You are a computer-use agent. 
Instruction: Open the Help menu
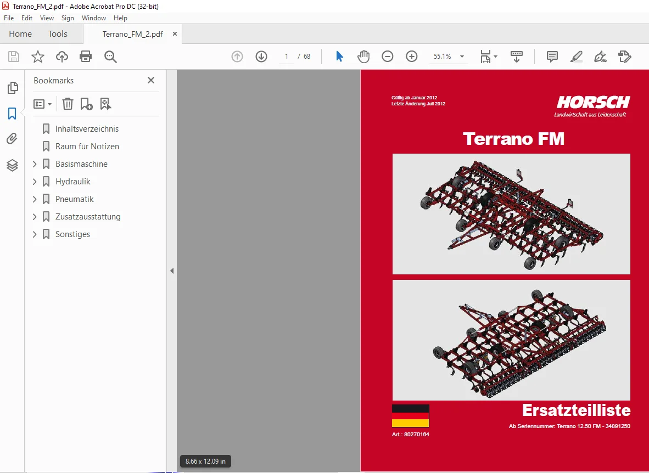click(120, 18)
